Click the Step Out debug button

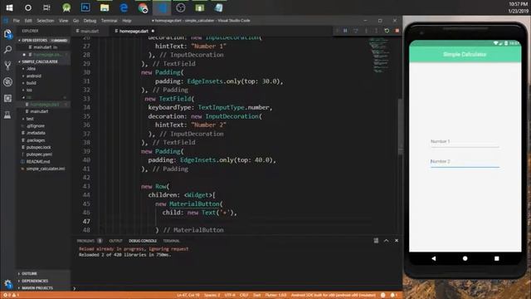pos(376,31)
